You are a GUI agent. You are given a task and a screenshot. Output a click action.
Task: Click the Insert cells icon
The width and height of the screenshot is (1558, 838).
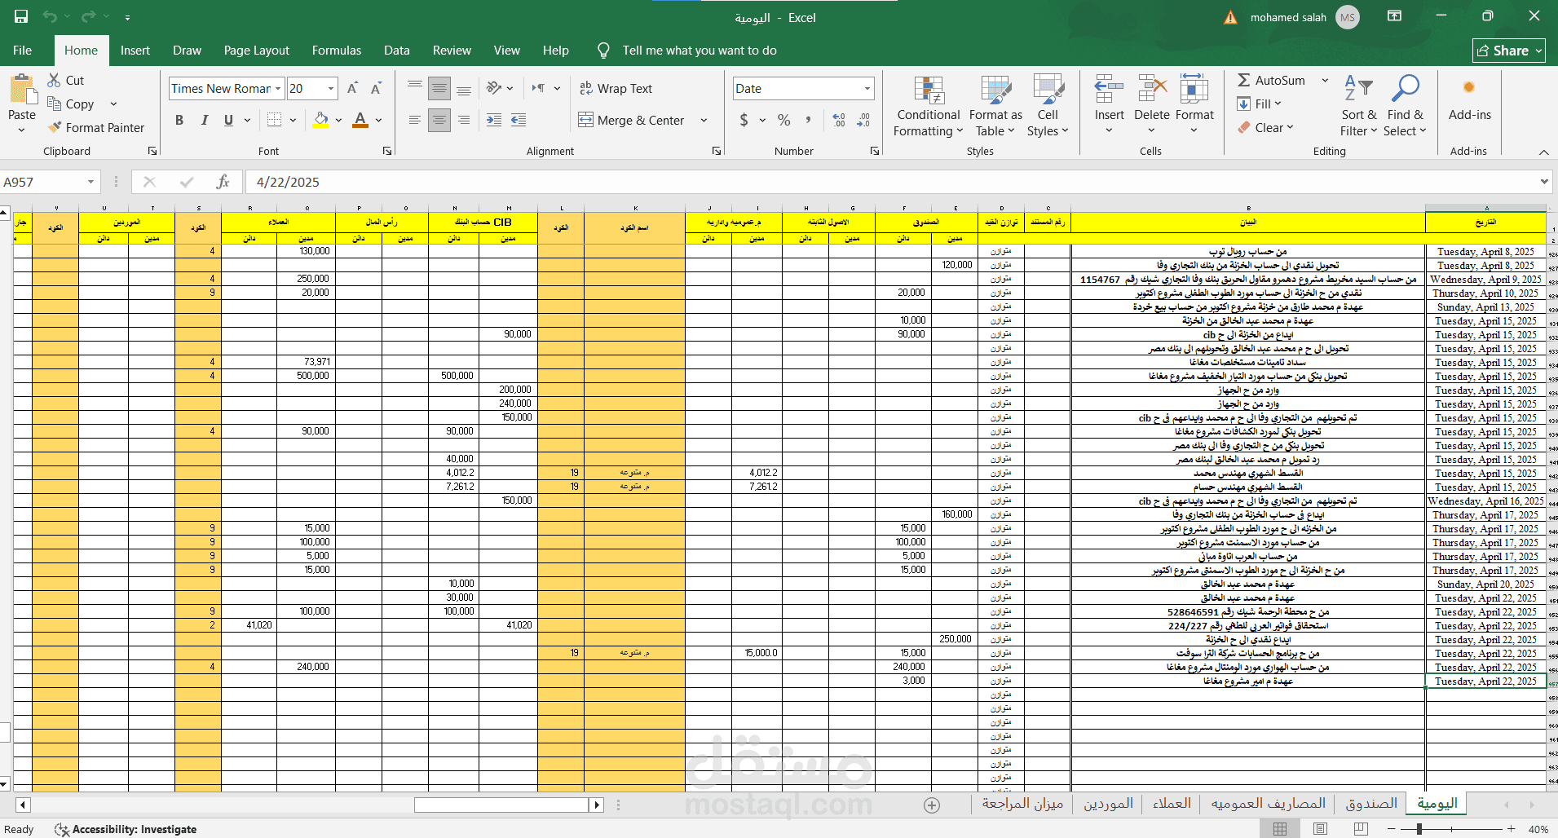1109,90
